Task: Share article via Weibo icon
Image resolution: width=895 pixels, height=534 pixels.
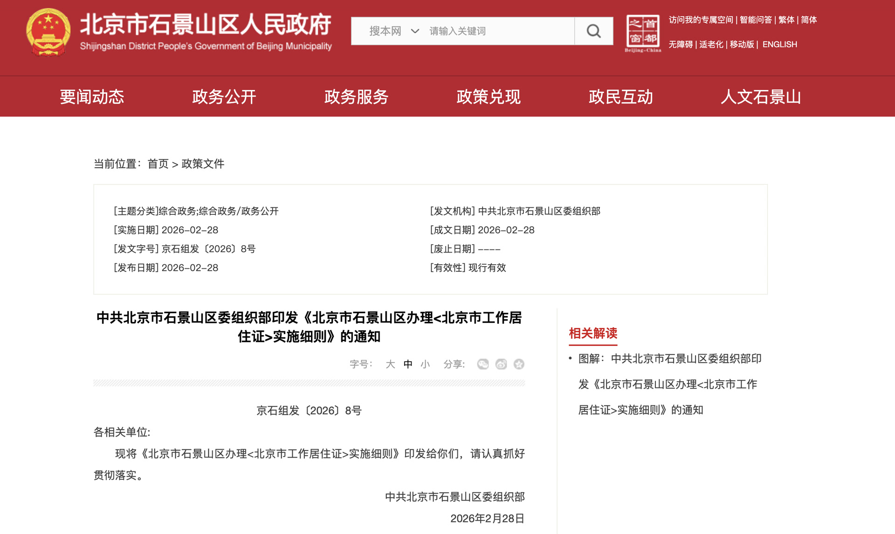Action: coord(501,364)
